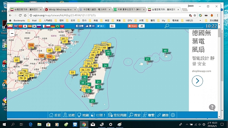Open the orange 104 AQI marker
228x128 pixels.
(x=31, y=45)
